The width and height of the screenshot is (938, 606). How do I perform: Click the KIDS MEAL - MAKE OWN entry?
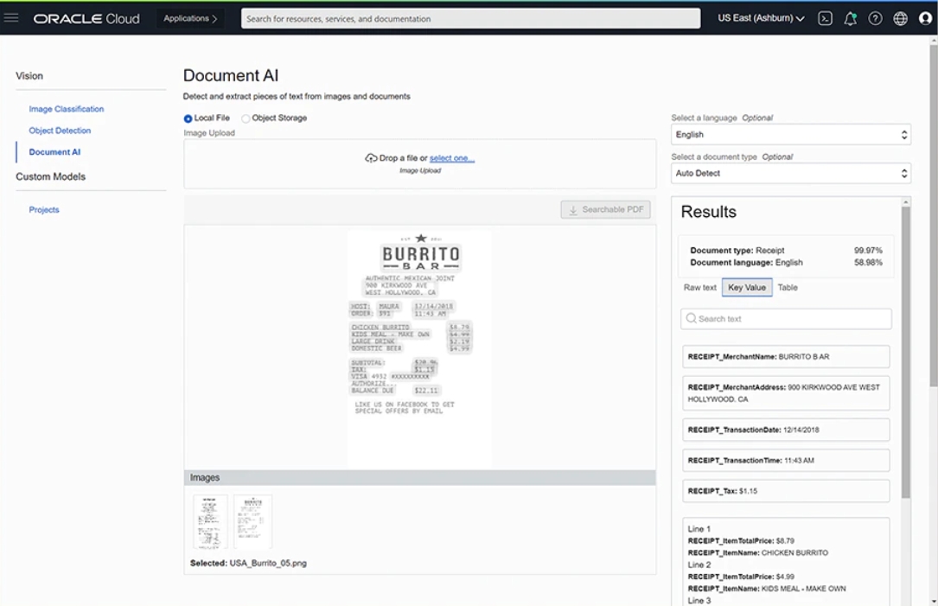[767, 589]
